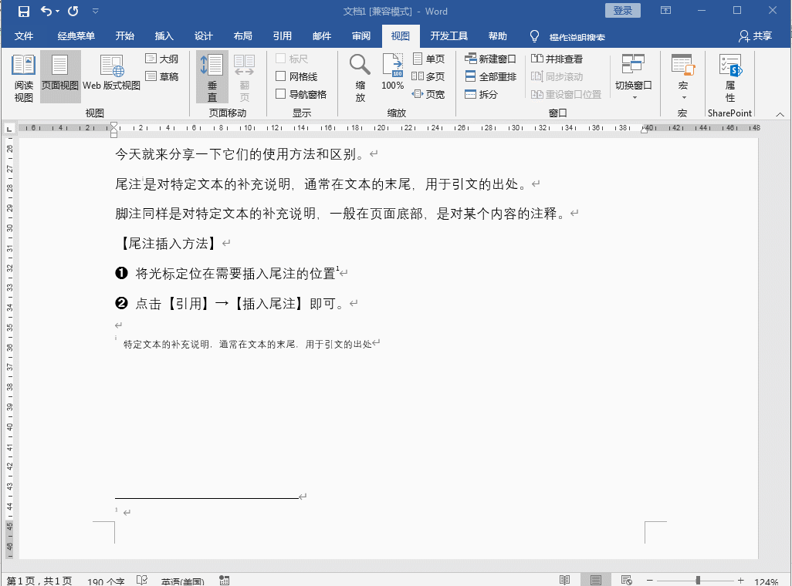792x586 pixels.
Task: Click the proofing check icon in status bar
Action: click(x=142, y=581)
